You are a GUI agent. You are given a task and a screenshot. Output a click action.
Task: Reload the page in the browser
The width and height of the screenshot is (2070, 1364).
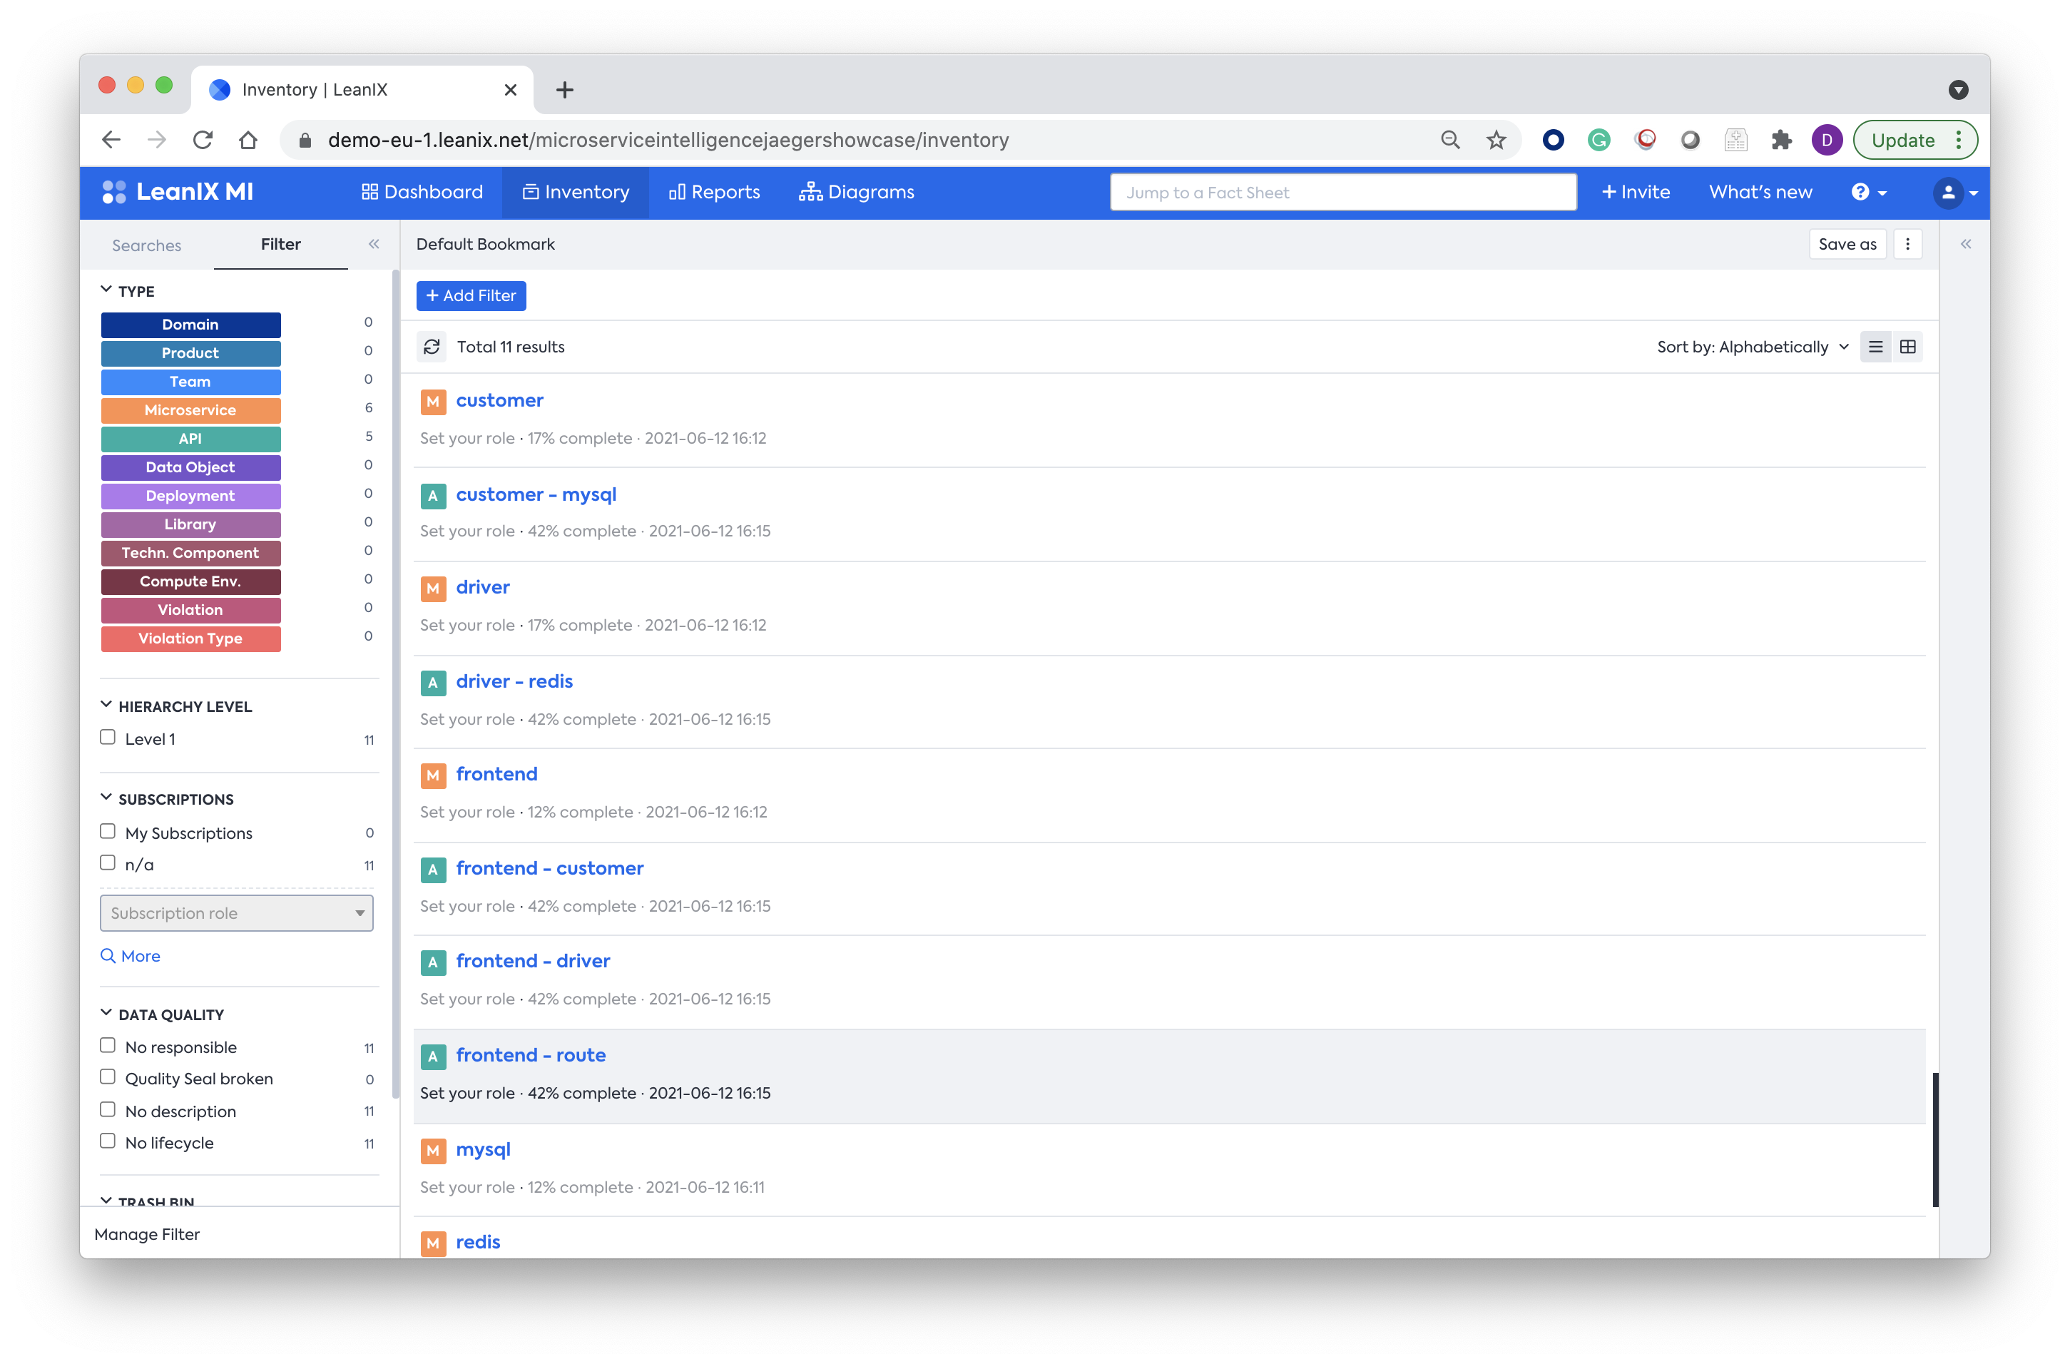pyautogui.click(x=203, y=140)
